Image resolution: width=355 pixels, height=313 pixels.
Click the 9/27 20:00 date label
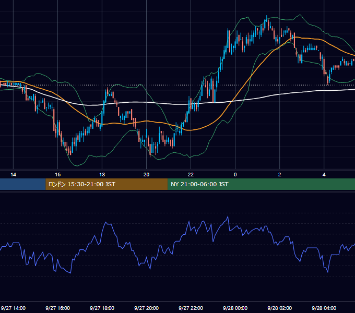[x=147, y=308]
